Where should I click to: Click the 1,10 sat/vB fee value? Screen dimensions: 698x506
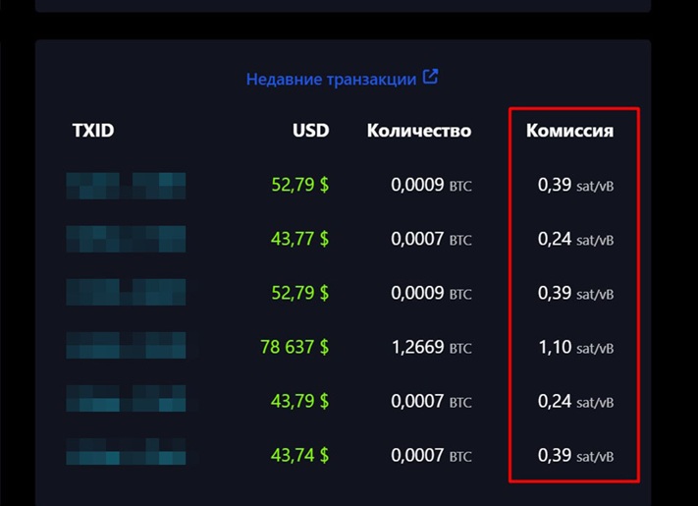[576, 347]
